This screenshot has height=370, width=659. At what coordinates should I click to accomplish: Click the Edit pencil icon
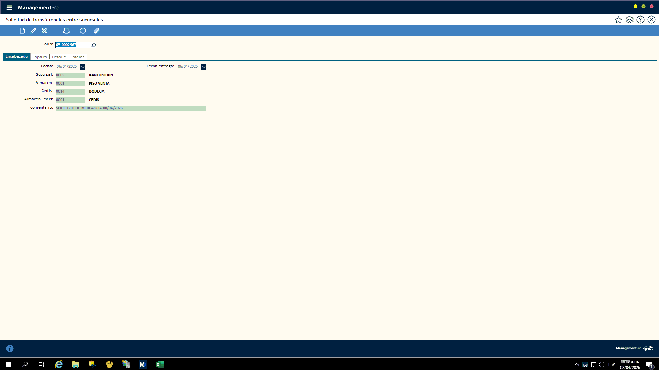33,31
